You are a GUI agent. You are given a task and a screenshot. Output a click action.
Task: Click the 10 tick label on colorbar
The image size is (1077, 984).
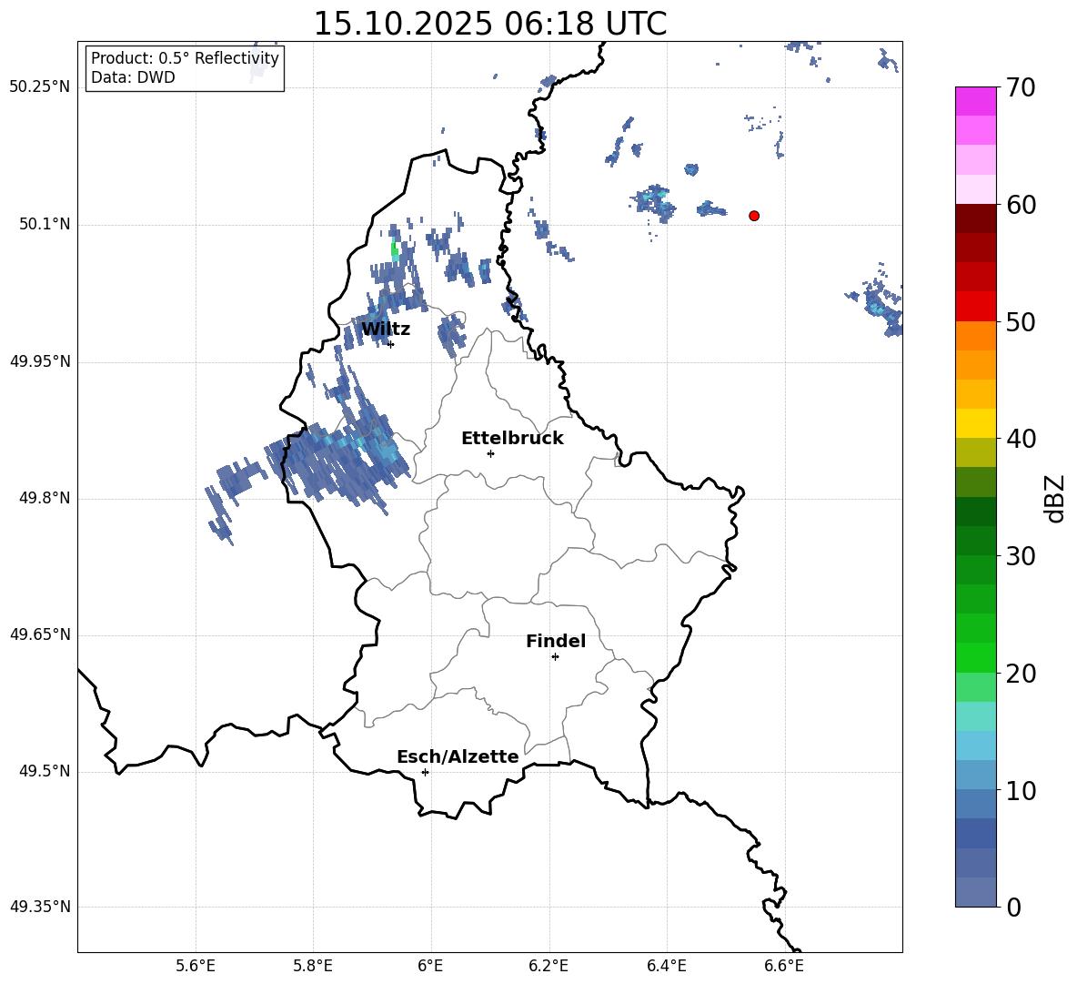(x=1022, y=790)
